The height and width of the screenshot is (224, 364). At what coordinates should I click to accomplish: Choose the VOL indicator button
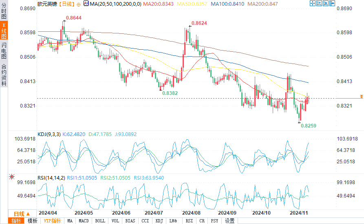[x=115, y=221]
